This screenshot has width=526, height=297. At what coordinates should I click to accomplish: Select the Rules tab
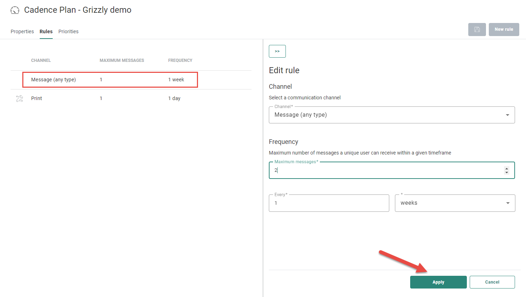coord(46,31)
